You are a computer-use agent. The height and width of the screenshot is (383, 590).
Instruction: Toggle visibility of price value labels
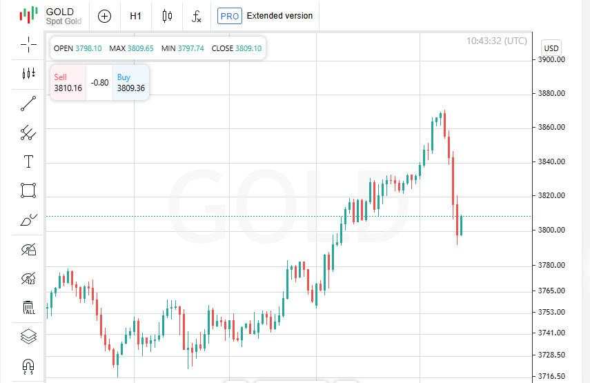pos(28,279)
